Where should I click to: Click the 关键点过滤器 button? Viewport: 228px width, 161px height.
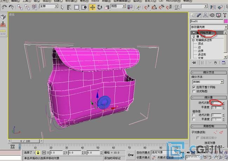click(166, 157)
